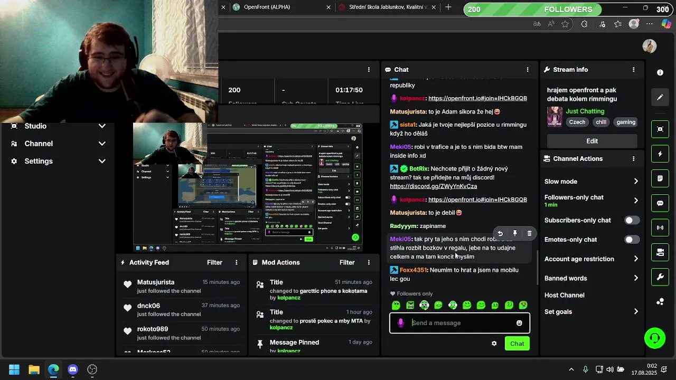The width and height of the screenshot is (676, 380).
Task: Open stats panel three-dot menu
Action: 369,70
